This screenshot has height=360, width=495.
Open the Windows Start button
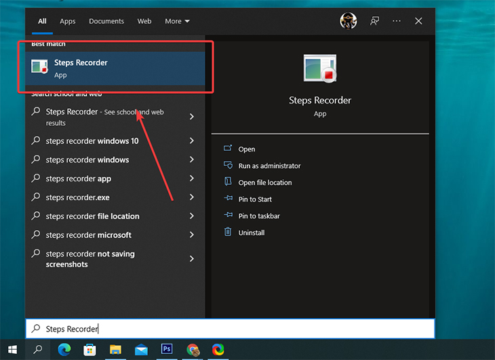click(x=13, y=350)
